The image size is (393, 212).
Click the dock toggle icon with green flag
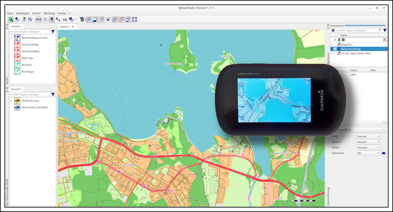click(x=101, y=19)
